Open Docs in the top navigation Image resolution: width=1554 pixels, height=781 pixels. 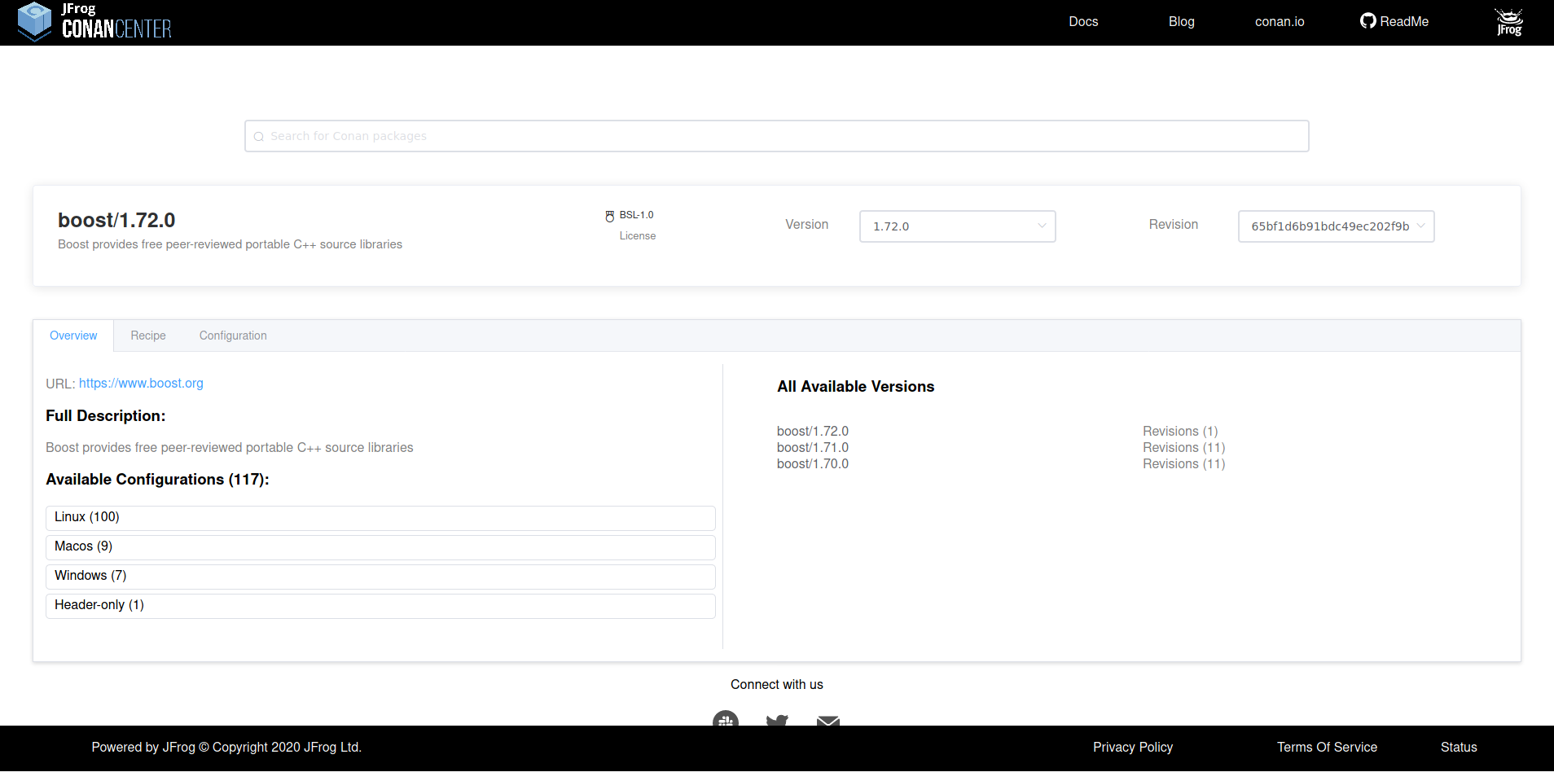click(x=1083, y=22)
